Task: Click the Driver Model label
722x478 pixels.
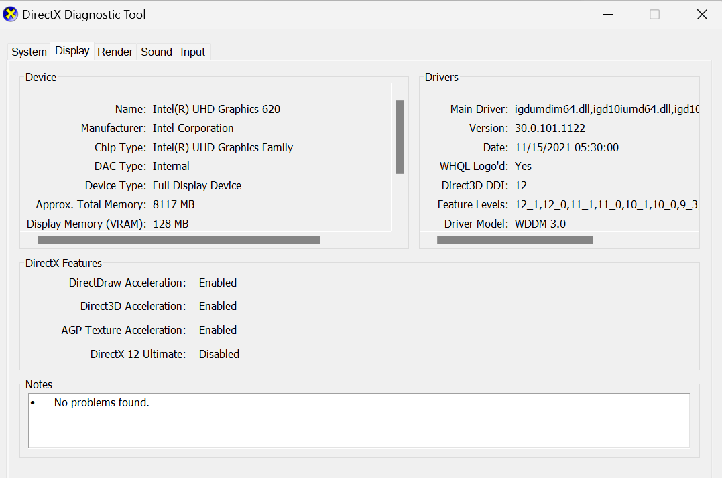Action: (476, 224)
